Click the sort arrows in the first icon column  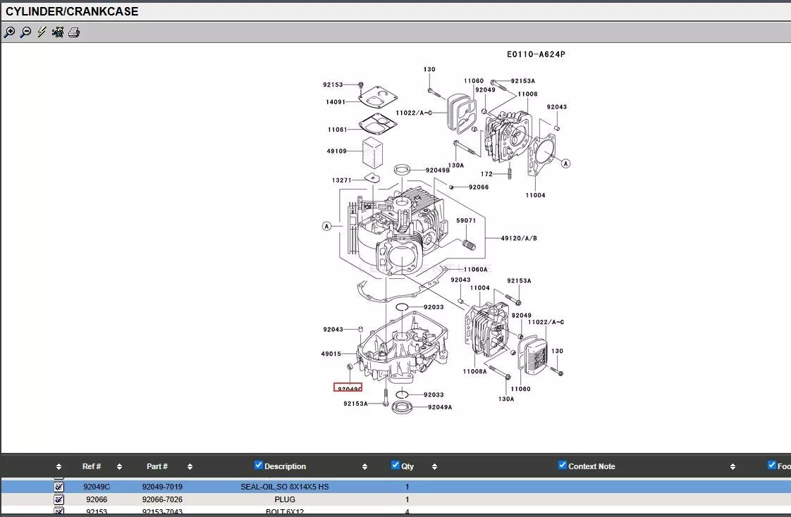[59, 466]
